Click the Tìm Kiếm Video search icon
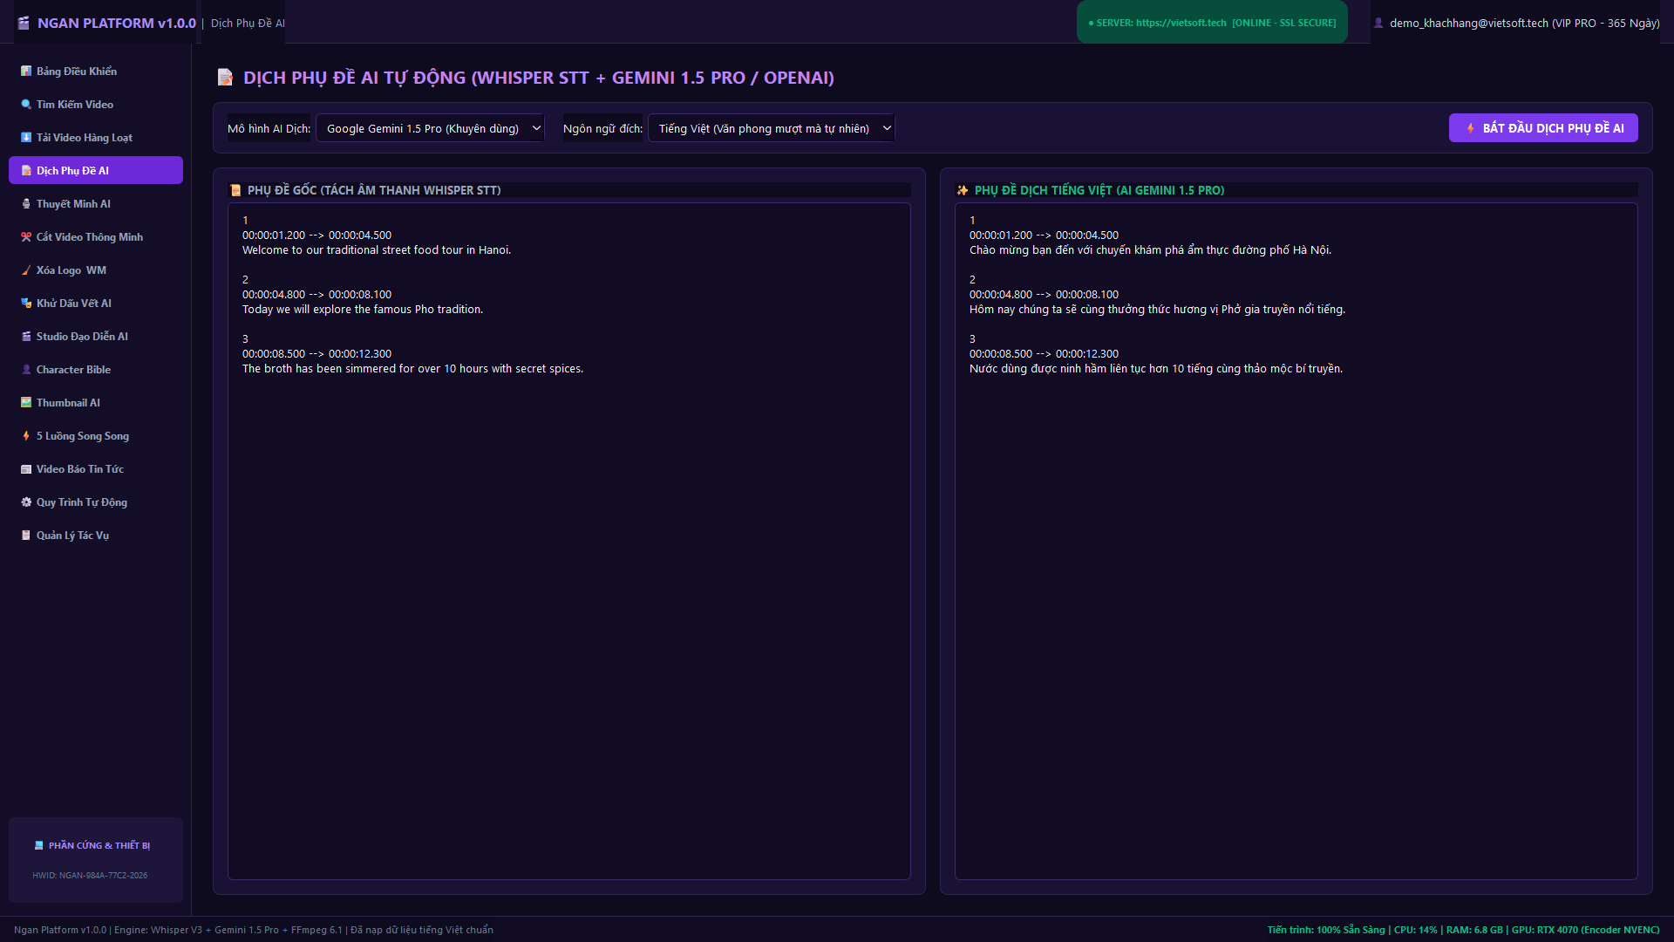The height and width of the screenshot is (942, 1674). pyautogui.click(x=26, y=105)
